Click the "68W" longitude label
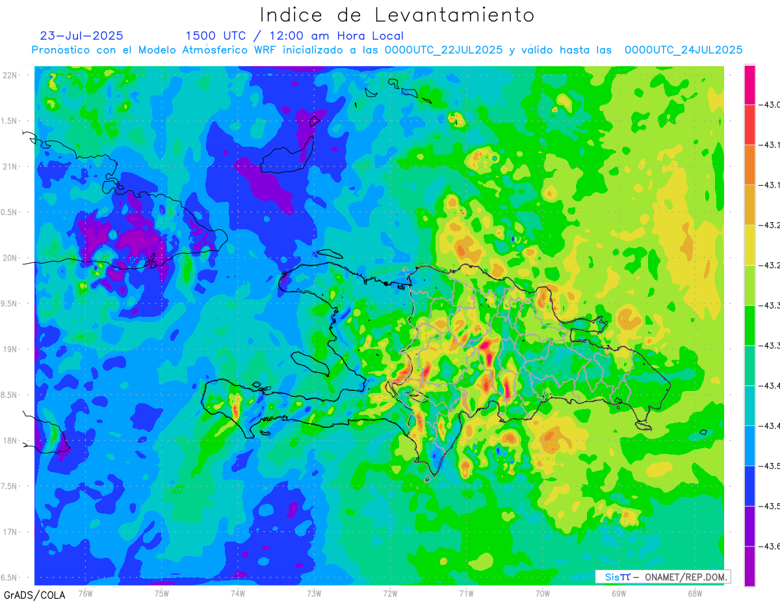The height and width of the screenshot is (602, 780). click(694, 593)
